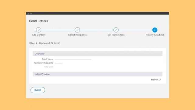Click the Number of Recipients label
This screenshot has height=110, width=195.
pos(43,63)
